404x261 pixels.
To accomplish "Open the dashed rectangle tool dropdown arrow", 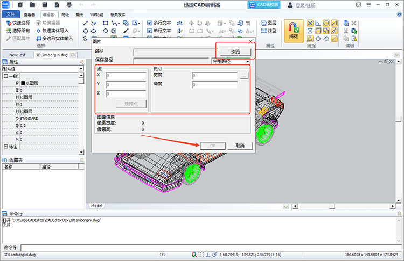I will [139, 24].
